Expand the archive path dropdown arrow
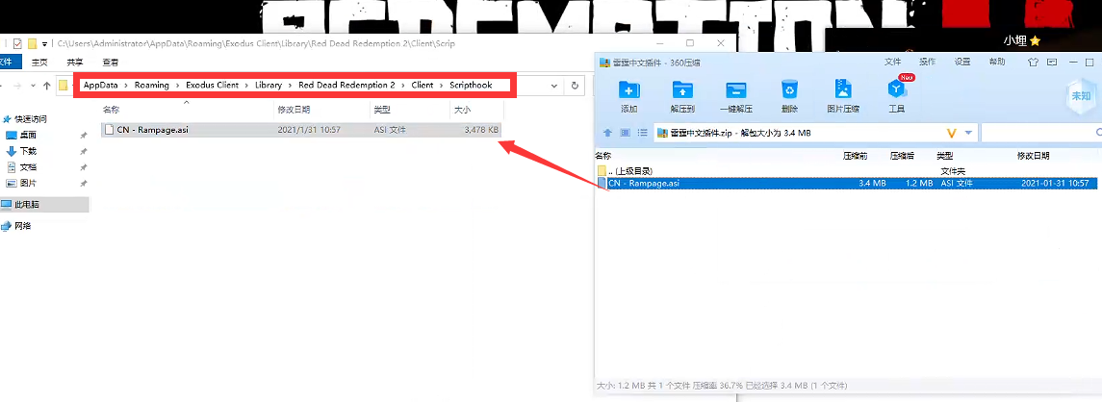The width and height of the screenshot is (1102, 402). (x=968, y=133)
